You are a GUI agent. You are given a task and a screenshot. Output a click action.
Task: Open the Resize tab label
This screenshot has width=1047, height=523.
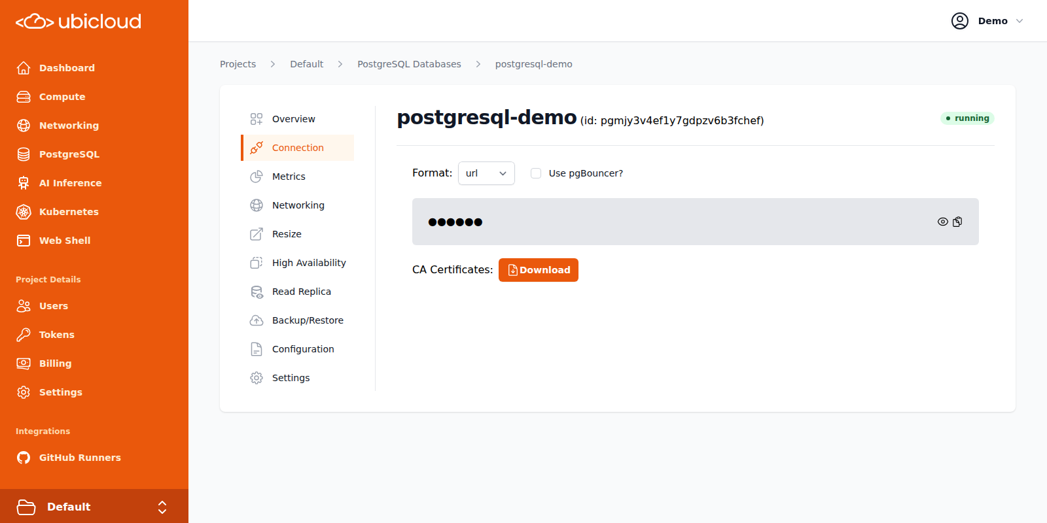(x=287, y=234)
